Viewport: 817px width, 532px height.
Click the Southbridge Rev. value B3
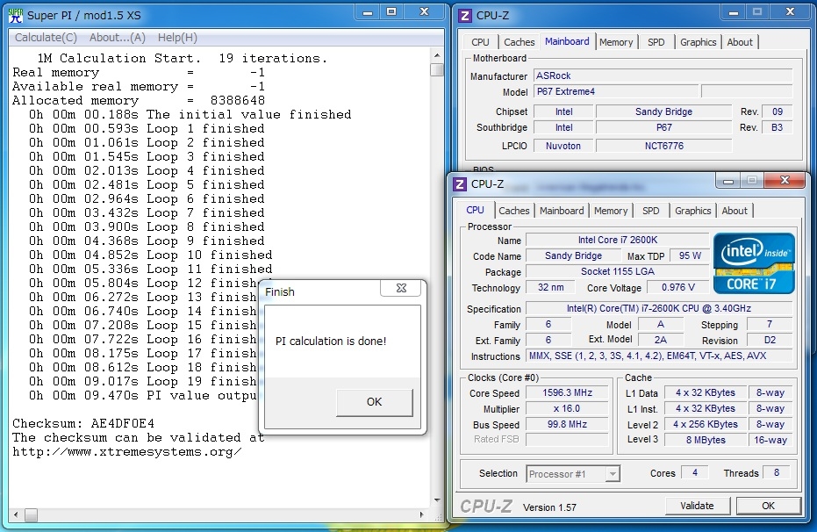(x=777, y=127)
